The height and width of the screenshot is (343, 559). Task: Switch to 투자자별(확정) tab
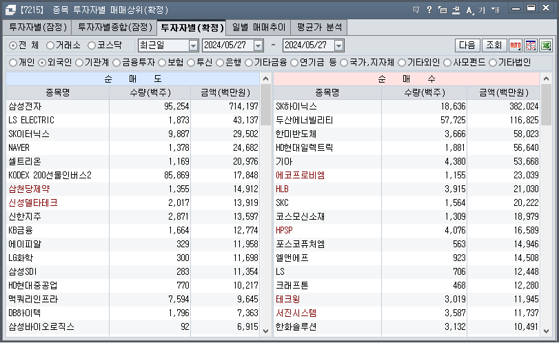192,28
